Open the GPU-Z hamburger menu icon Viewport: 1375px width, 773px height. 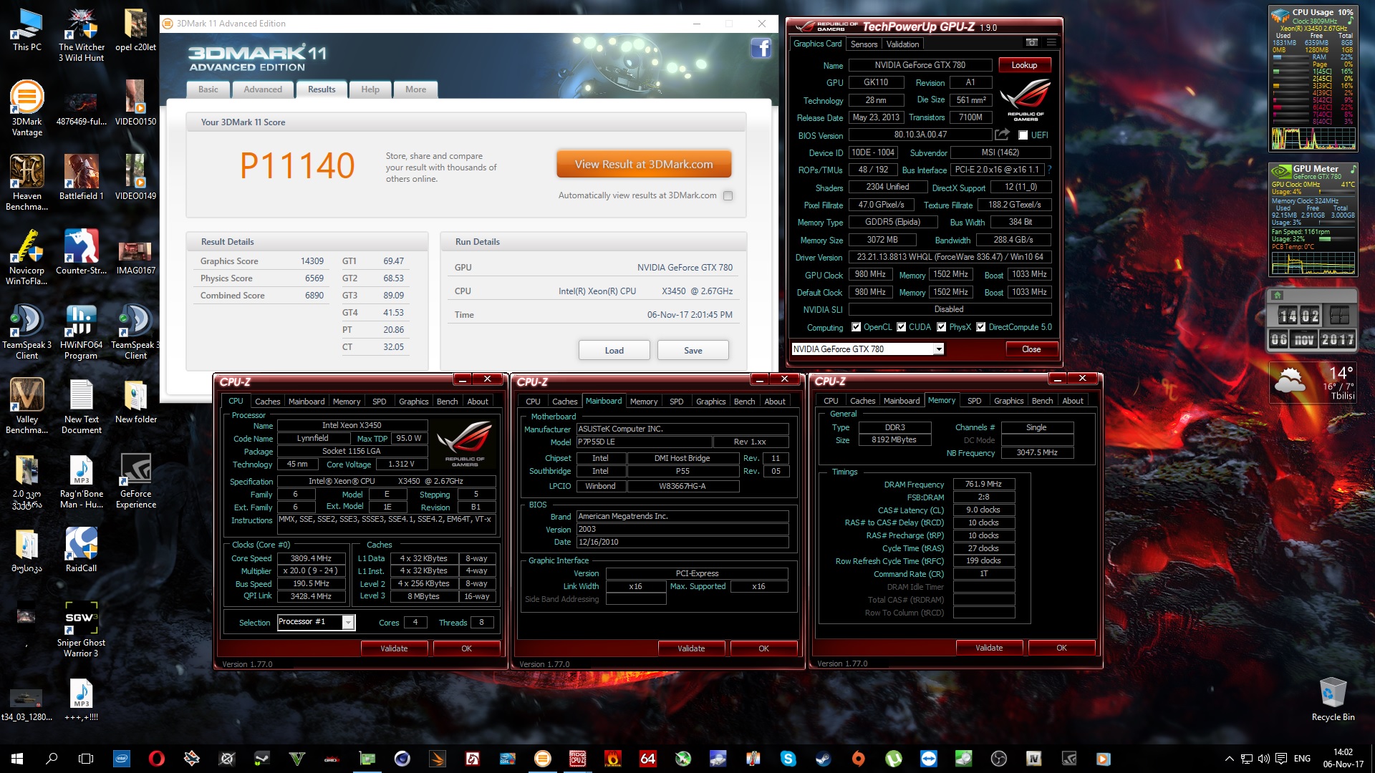pyautogui.click(x=1051, y=43)
